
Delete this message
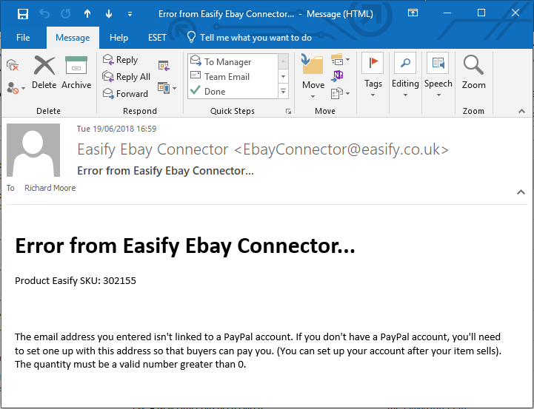tap(44, 72)
